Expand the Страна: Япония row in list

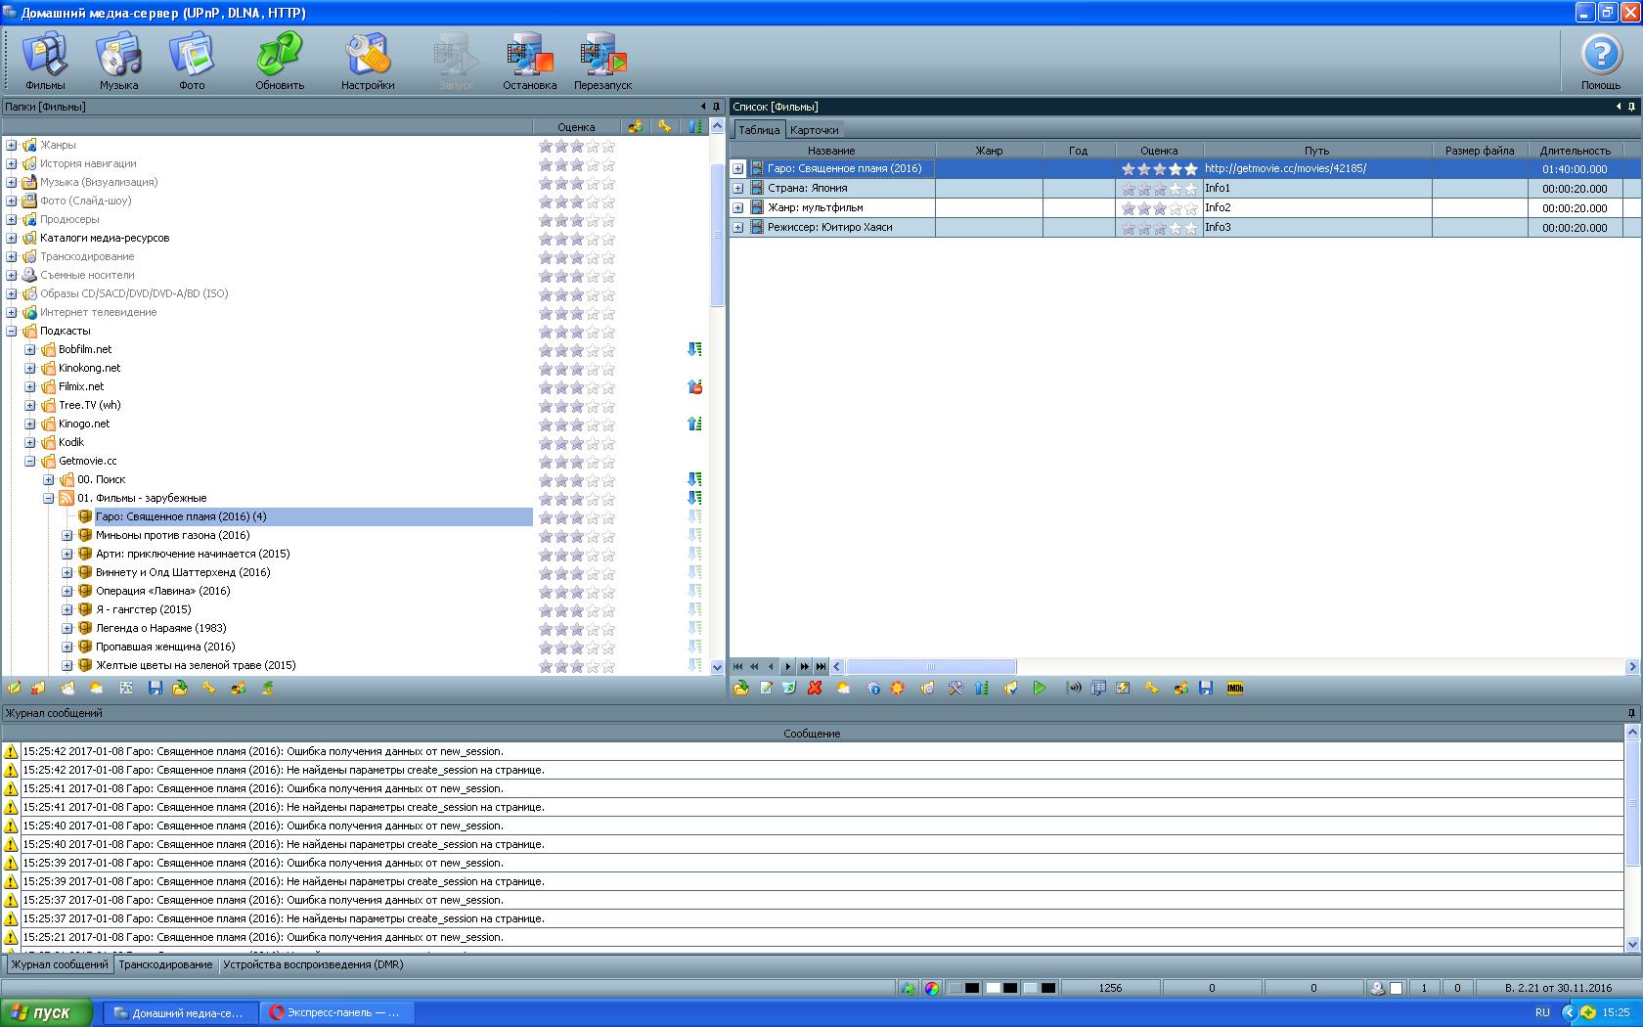click(738, 189)
